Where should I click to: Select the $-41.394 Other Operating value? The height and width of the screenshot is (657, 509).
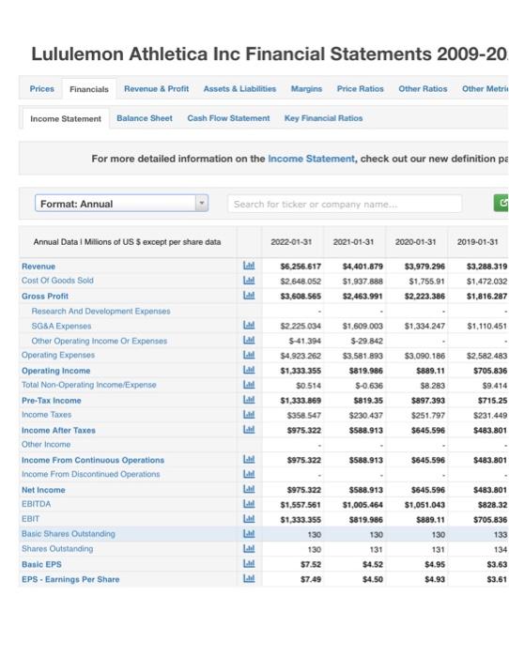coord(305,341)
